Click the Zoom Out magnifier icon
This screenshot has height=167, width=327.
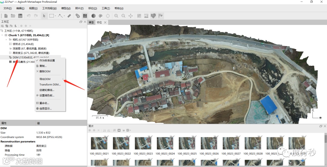tap(123, 16)
